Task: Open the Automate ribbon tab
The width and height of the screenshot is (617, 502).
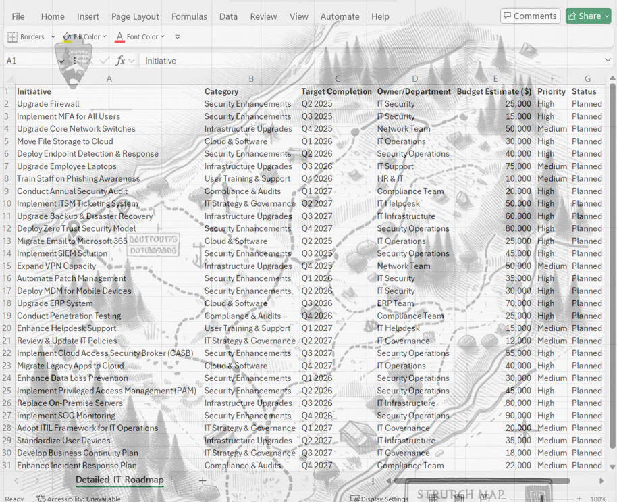Action: pos(340,16)
